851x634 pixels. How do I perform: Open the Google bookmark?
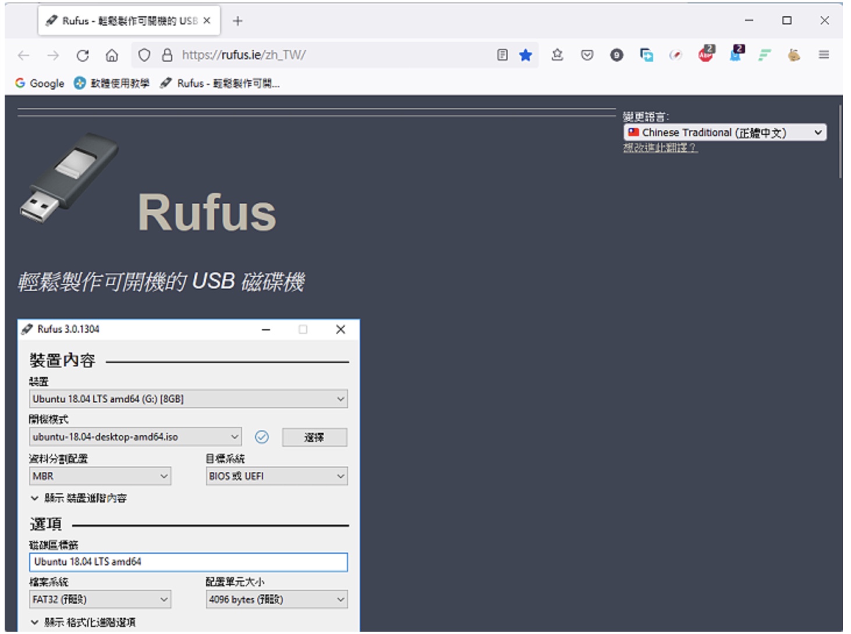40,83
